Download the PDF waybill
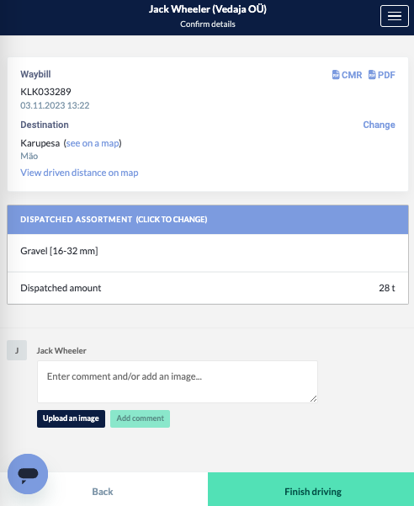This screenshot has height=506, width=414. pyautogui.click(x=381, y=75)
